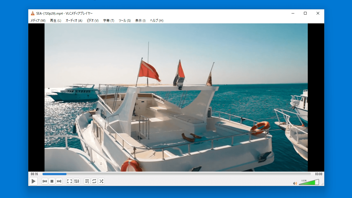
Task: Open the ヘルプ (H) menu
Action: (x=157, y=21)
